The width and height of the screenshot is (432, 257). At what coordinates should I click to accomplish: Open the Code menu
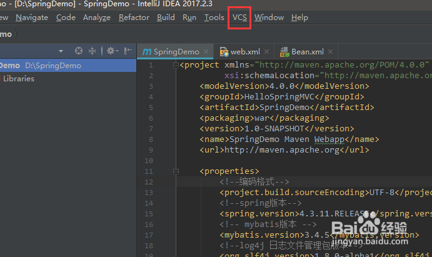point(66,18)
